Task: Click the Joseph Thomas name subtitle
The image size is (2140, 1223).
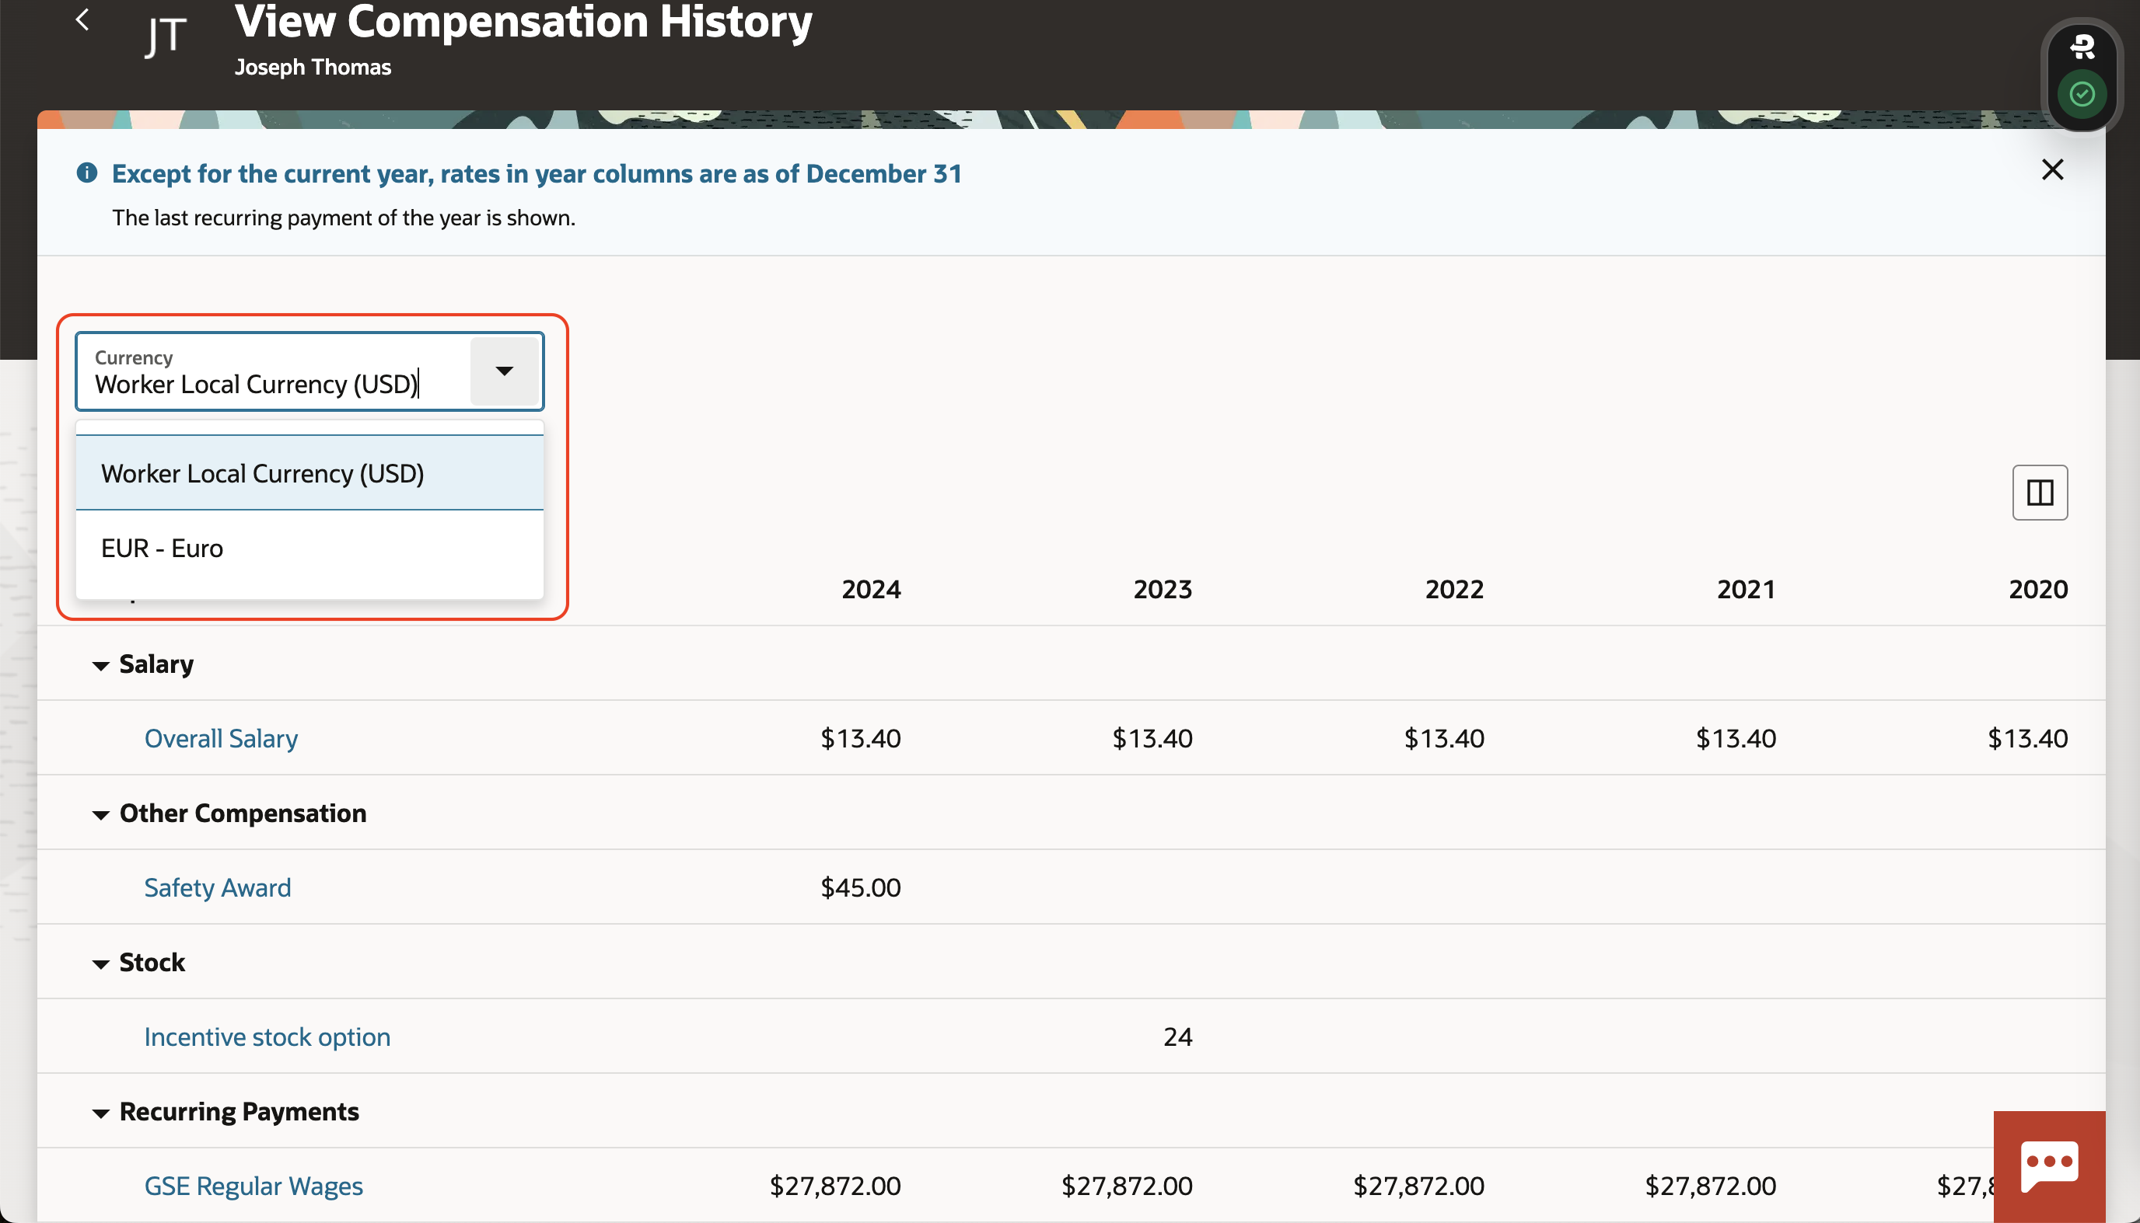Action: [x=313, y=67]
